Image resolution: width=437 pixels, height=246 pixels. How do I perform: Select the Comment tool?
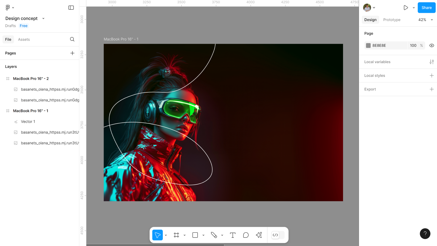pos(246,235)
